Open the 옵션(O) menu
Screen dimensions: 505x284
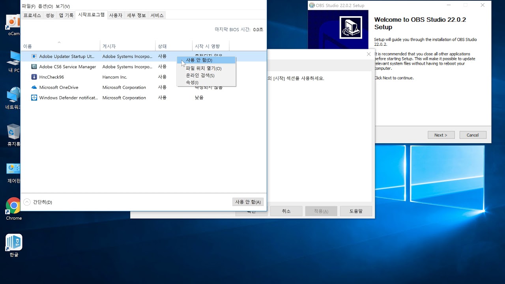click(45, 6)
